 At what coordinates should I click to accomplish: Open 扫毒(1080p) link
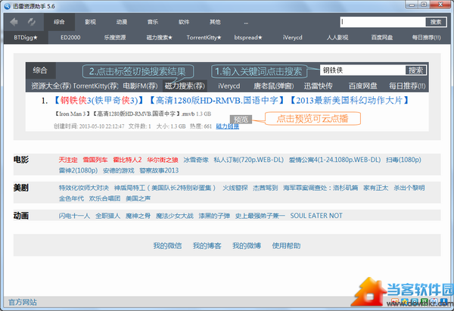(403, 160)
